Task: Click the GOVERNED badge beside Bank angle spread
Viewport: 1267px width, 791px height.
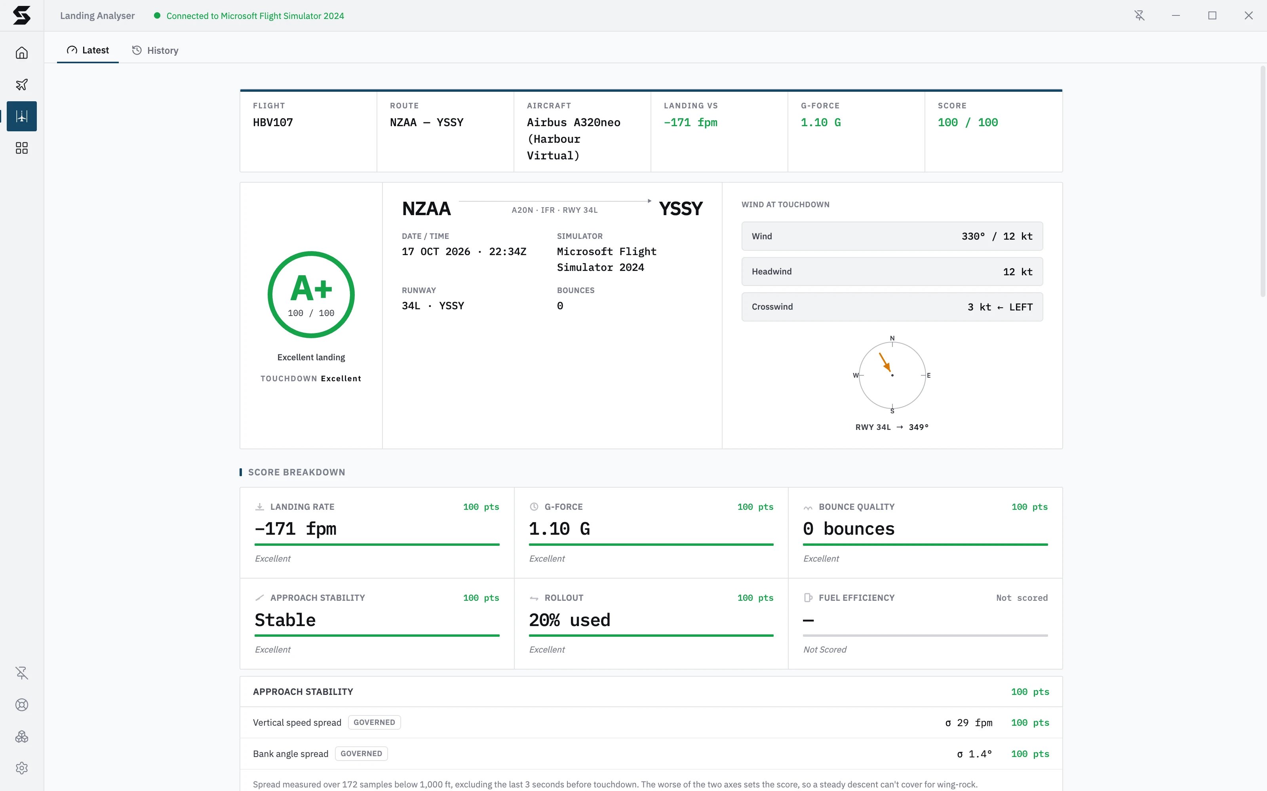Action: coord(361,754)
